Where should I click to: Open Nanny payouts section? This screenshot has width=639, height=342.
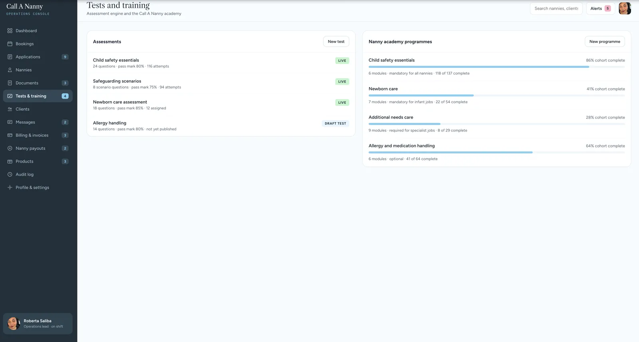pos(38,148)
